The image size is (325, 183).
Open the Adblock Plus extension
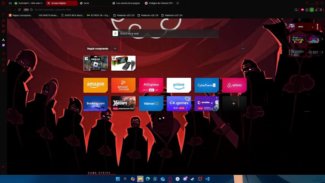pyautogui.click(x=302, y=10)
